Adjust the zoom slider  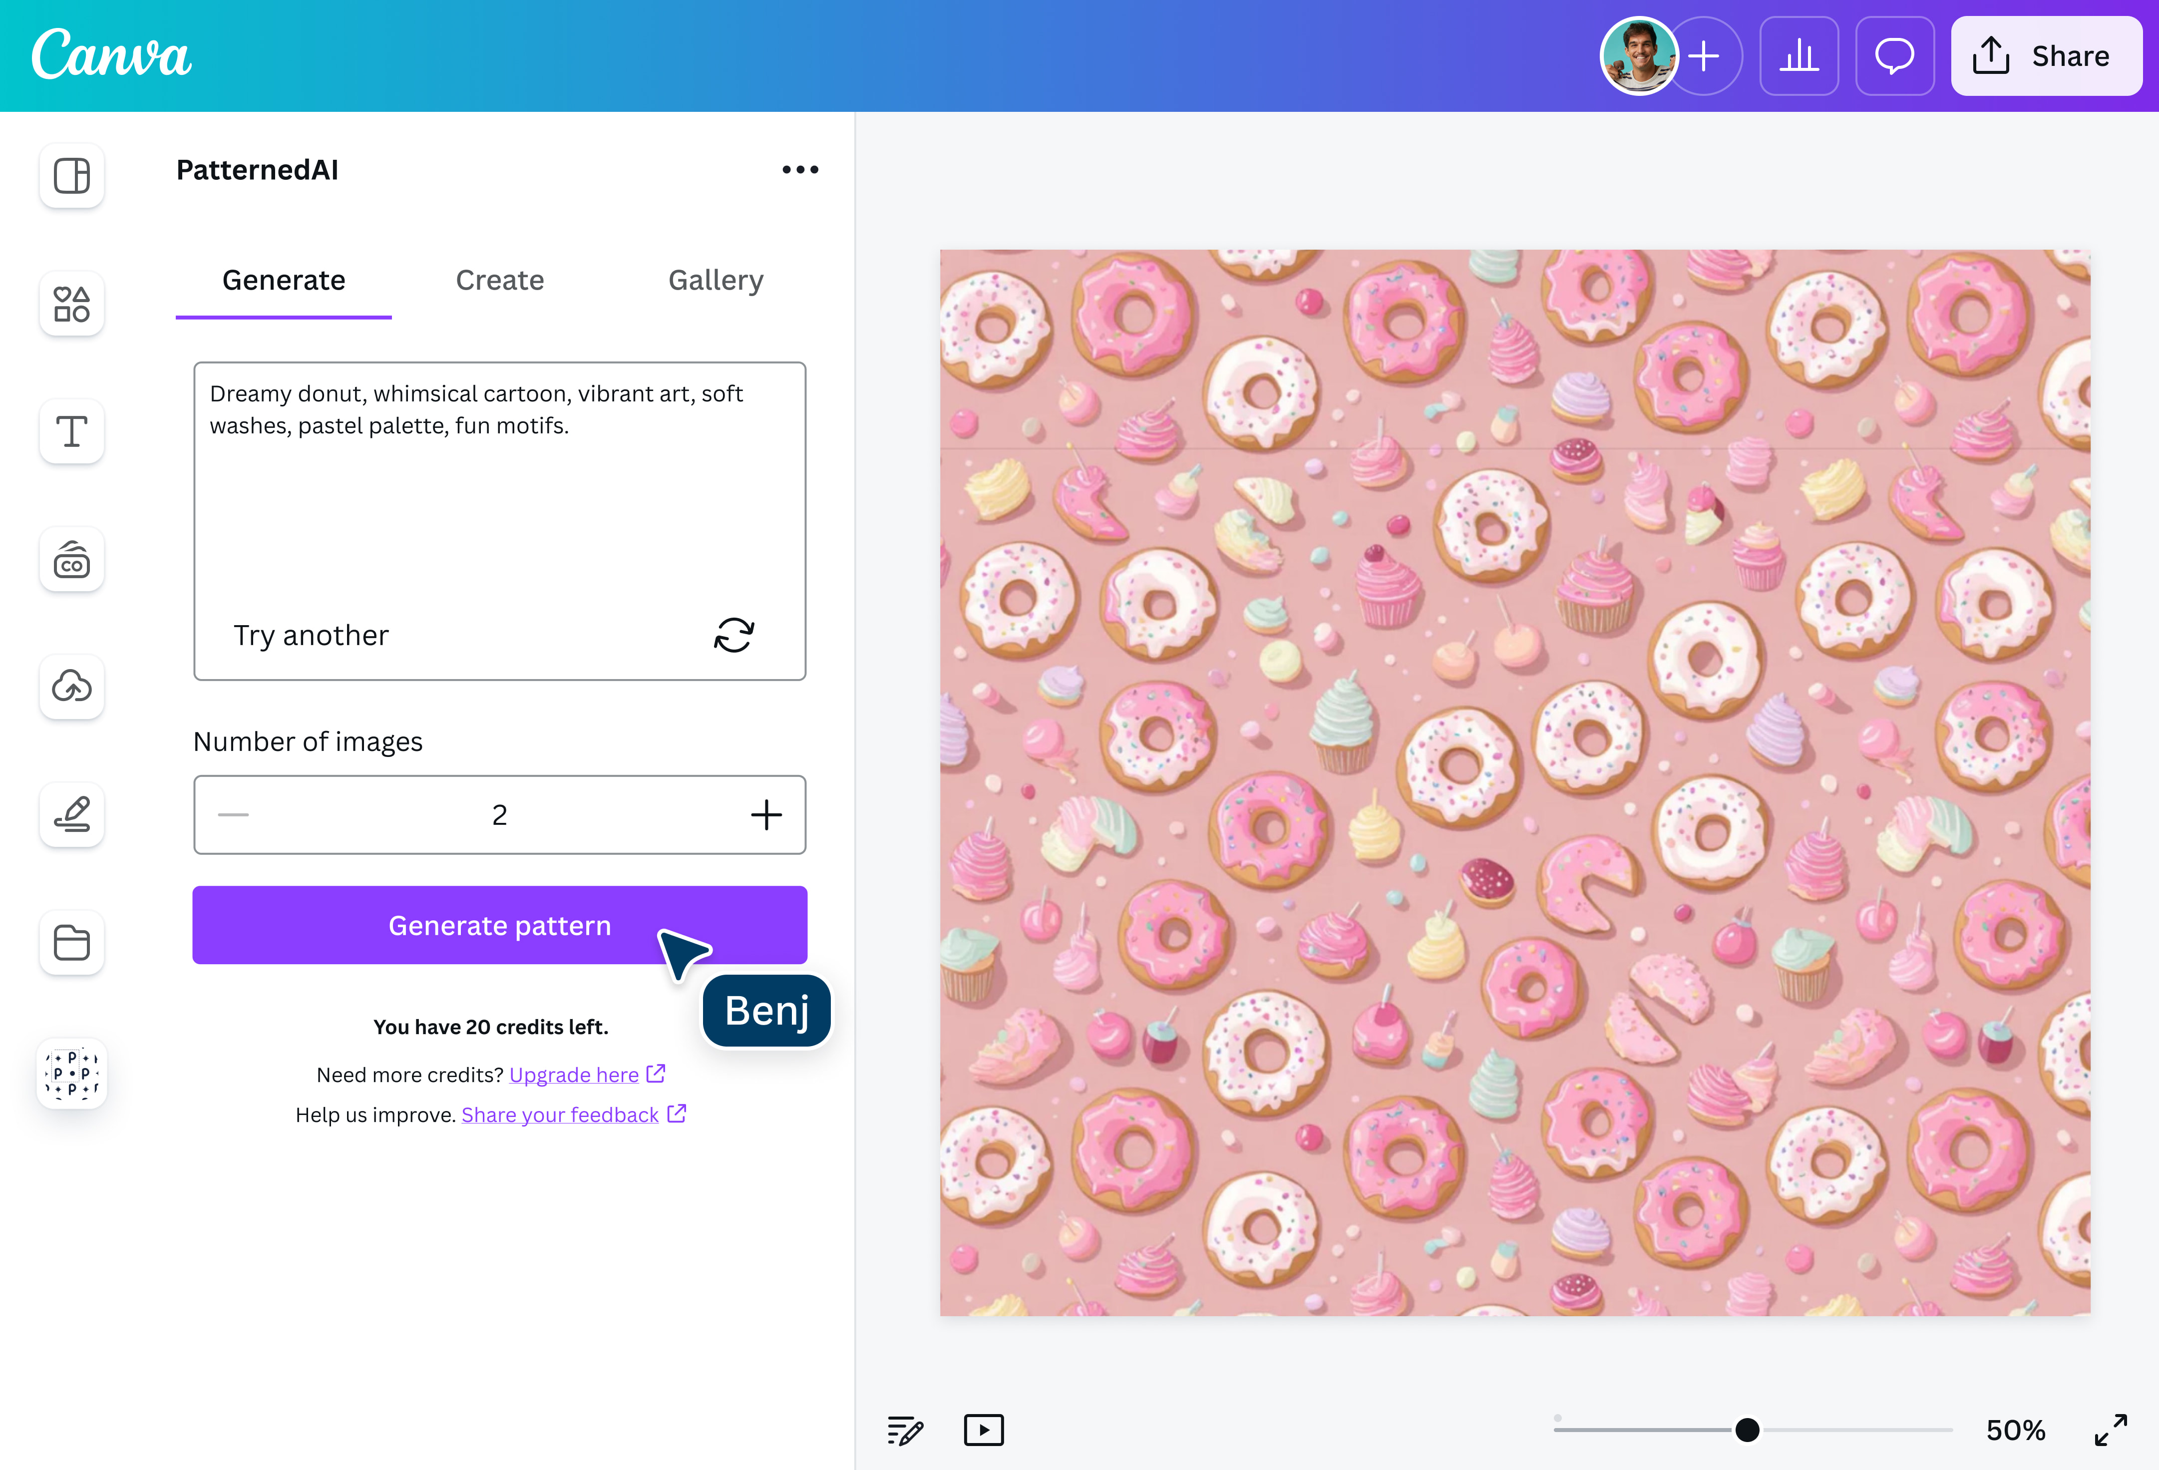1748,1430
